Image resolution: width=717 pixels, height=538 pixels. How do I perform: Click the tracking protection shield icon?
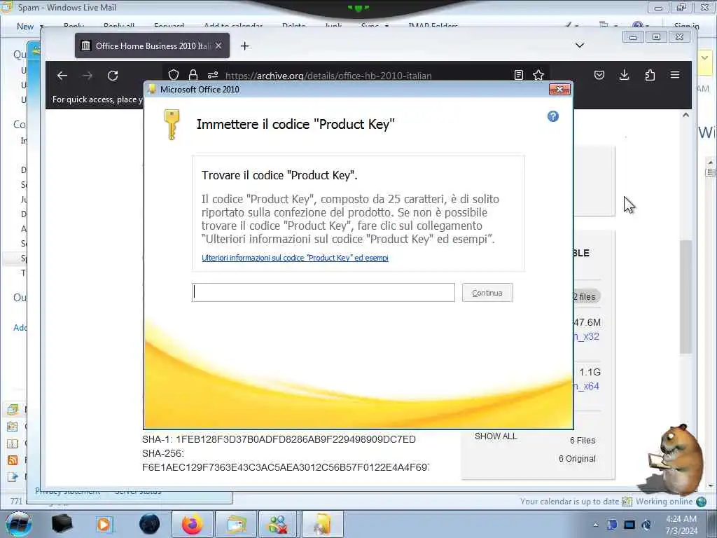coord(174,75)
